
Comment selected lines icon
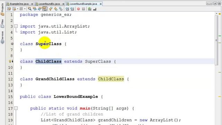89,9
